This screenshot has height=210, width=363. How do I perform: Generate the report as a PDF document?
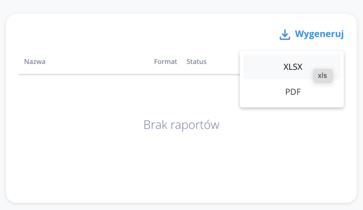[x=293, y=92]
